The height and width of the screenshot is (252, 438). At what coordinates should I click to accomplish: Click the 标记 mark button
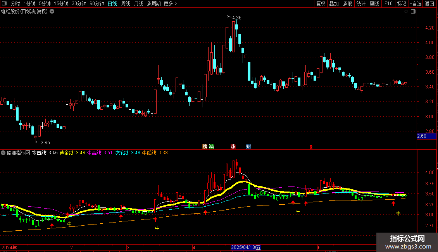(402, 3)
